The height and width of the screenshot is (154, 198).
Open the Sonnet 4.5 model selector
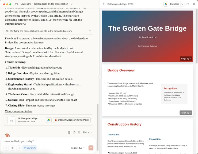coord(78,148)
